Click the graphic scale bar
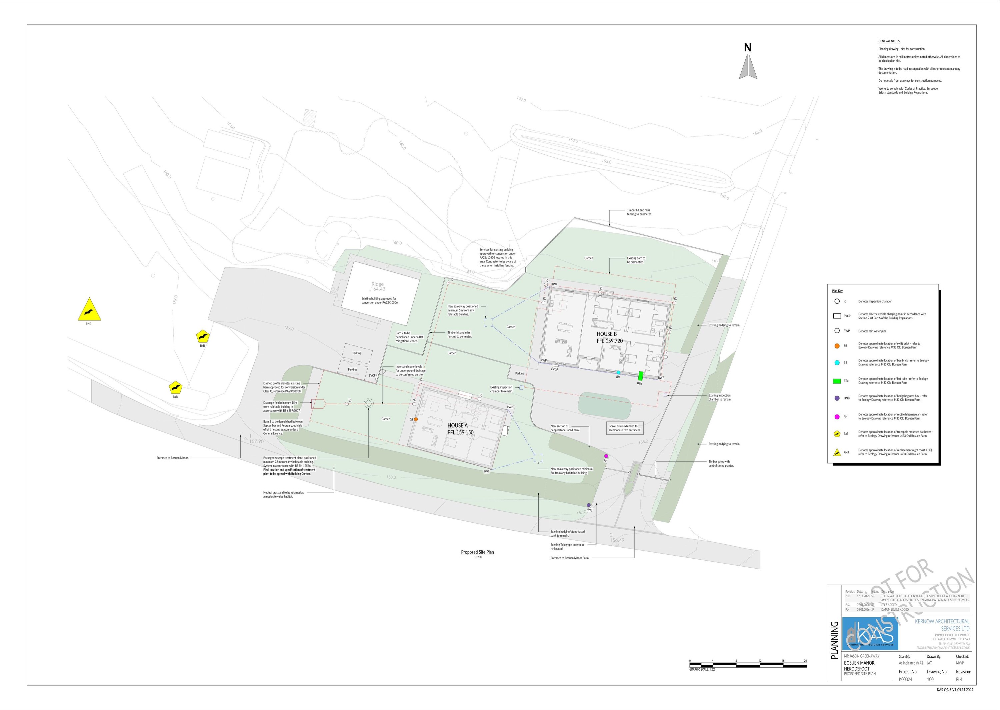 [748, 665]
